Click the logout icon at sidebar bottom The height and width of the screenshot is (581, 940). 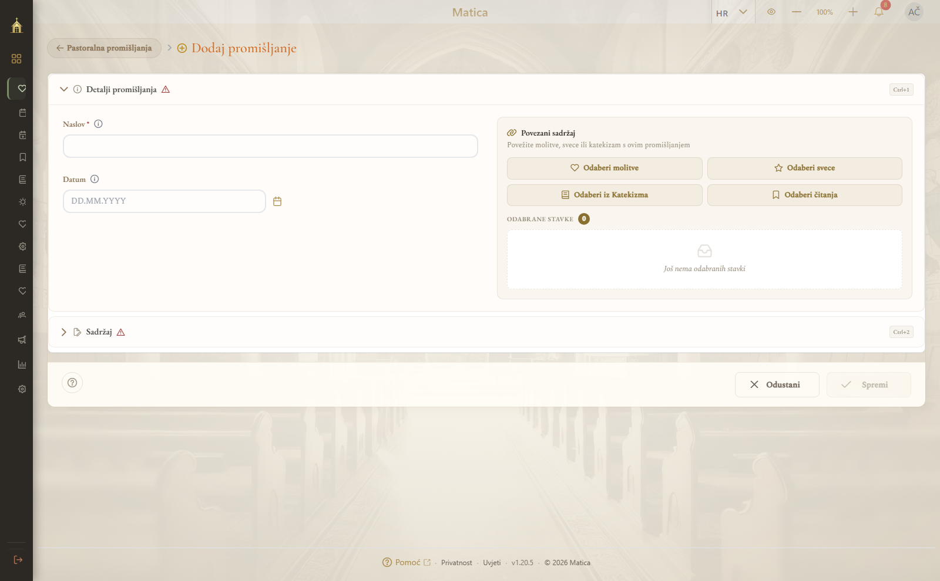[18, 560]
